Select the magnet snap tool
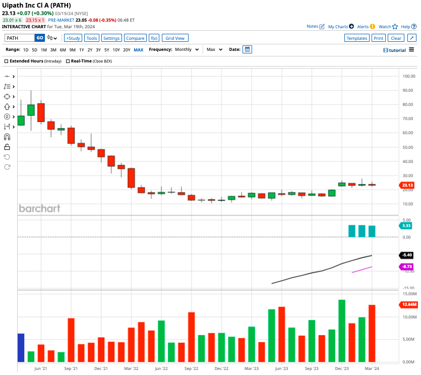The height and width of the screenshot is (375, 421). point(7,137)
